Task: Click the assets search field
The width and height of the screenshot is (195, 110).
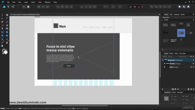Action: (178, 50)
